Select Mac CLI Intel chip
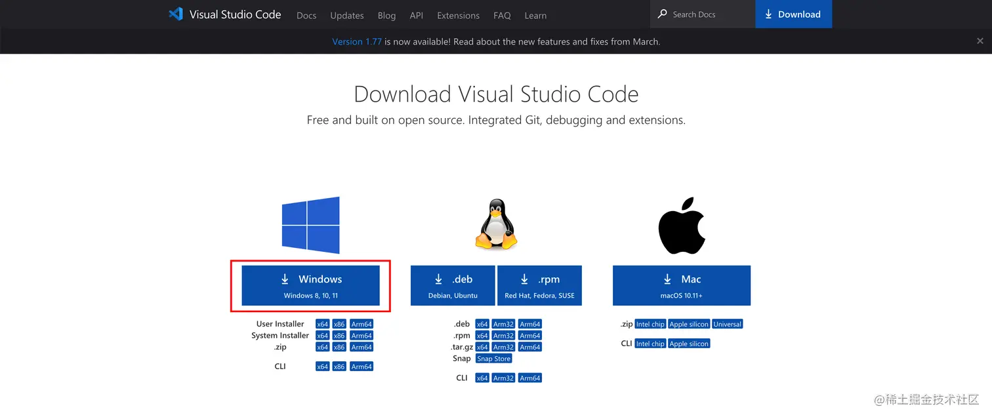The image size is (992, 419). pos(650,344)
